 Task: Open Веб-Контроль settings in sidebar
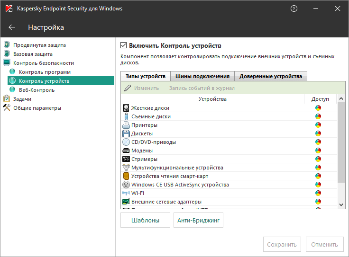pos(37,90)
